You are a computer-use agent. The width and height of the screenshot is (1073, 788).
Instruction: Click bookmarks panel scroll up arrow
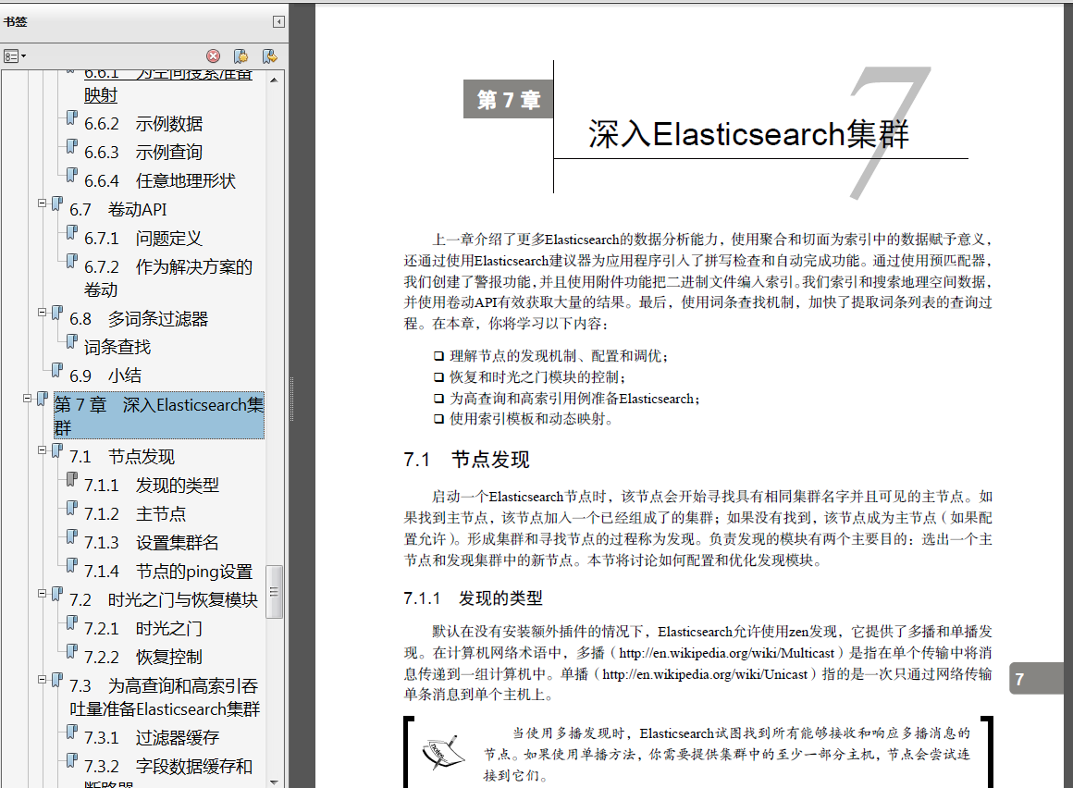274,80
